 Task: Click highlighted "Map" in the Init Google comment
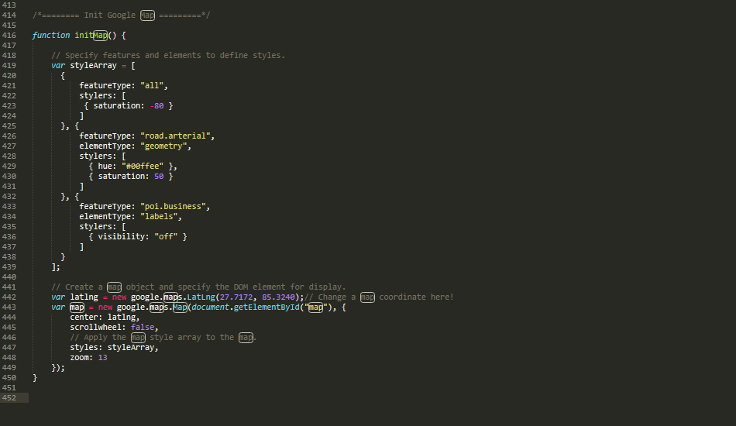tap(147, 15)
